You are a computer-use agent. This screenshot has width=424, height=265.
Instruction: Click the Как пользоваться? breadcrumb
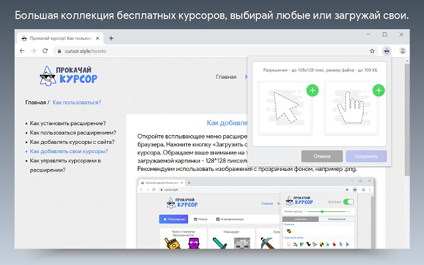click(x=77, y=103)
